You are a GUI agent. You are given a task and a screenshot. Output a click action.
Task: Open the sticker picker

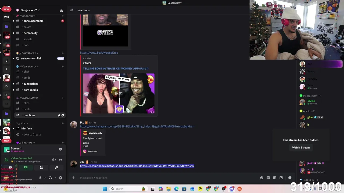click(x=275, y=178)
